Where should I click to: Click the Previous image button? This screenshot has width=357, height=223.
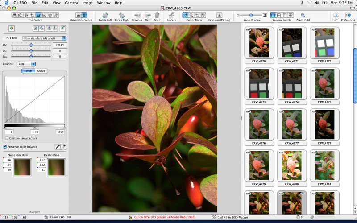pyautogui.click(x=137, y=15)
